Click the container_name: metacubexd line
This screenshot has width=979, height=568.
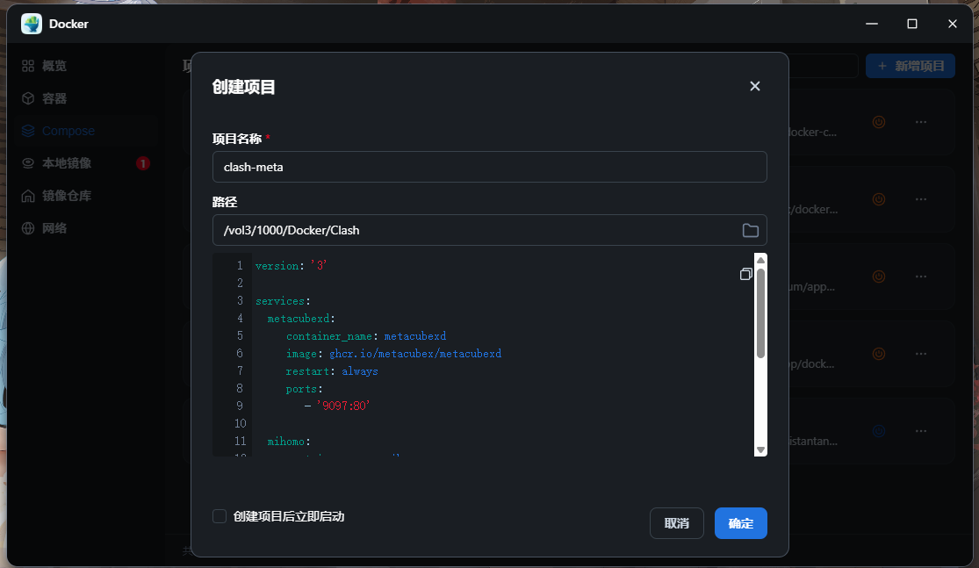[x=366, y=336]
